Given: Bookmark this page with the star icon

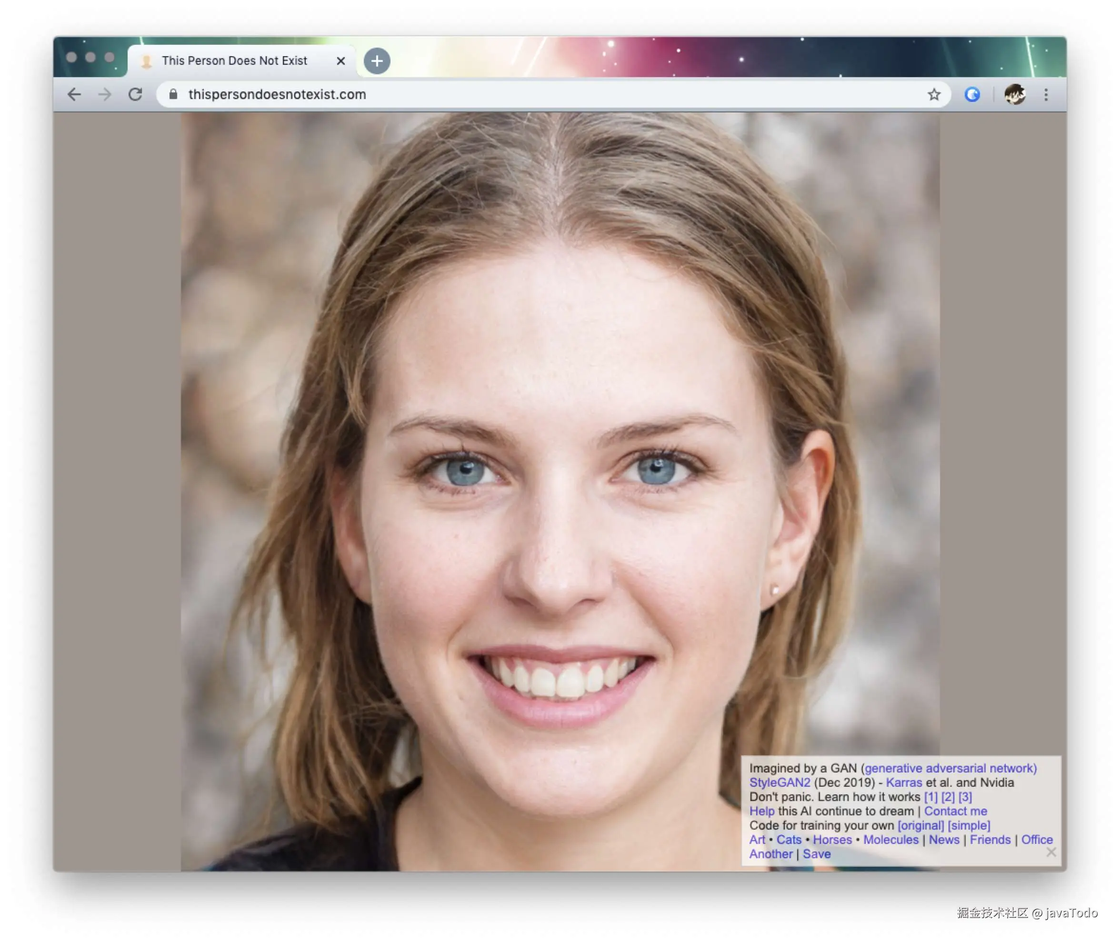Looking at the screenshot, I should (x=933, y=94).
